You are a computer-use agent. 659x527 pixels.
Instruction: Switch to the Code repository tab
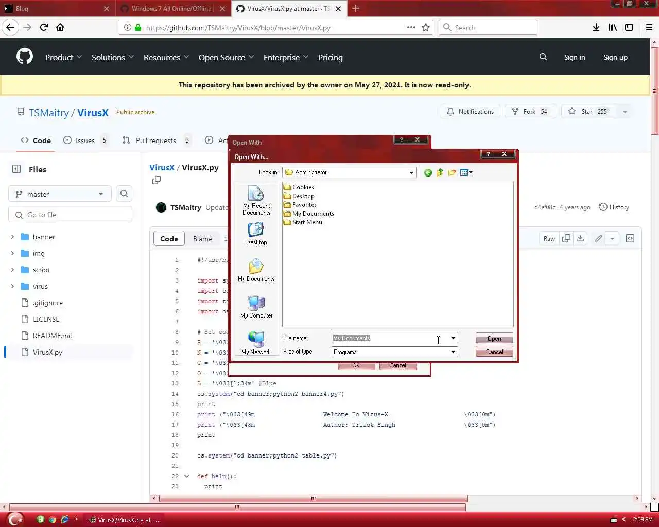click(x=36, y=140)
